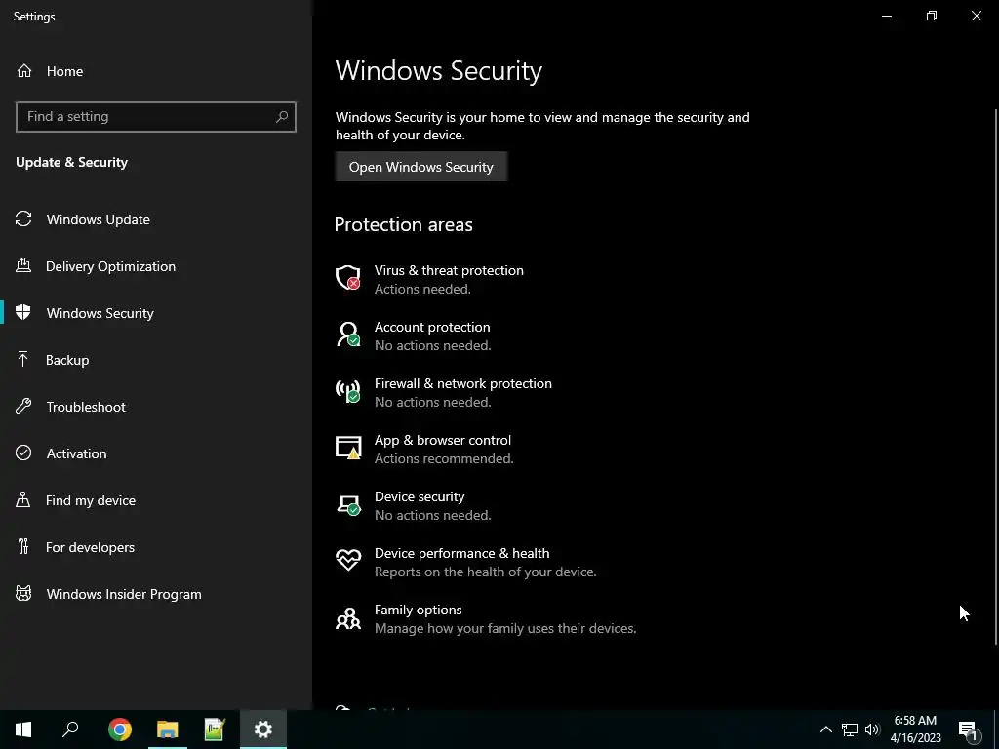The image size is (999, 749).
Task: Select Windows Update in sidebar
Action: [156, 219]
